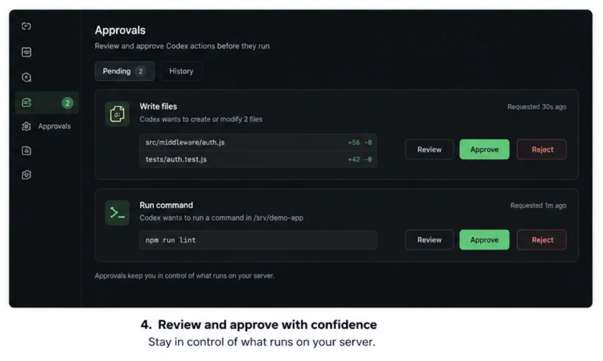Click the bottom-most sidebar icon
Screen dimensions: 603x361
click(26, 175)
